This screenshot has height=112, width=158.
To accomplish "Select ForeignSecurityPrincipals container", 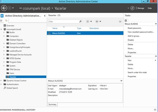I will 20,47.
